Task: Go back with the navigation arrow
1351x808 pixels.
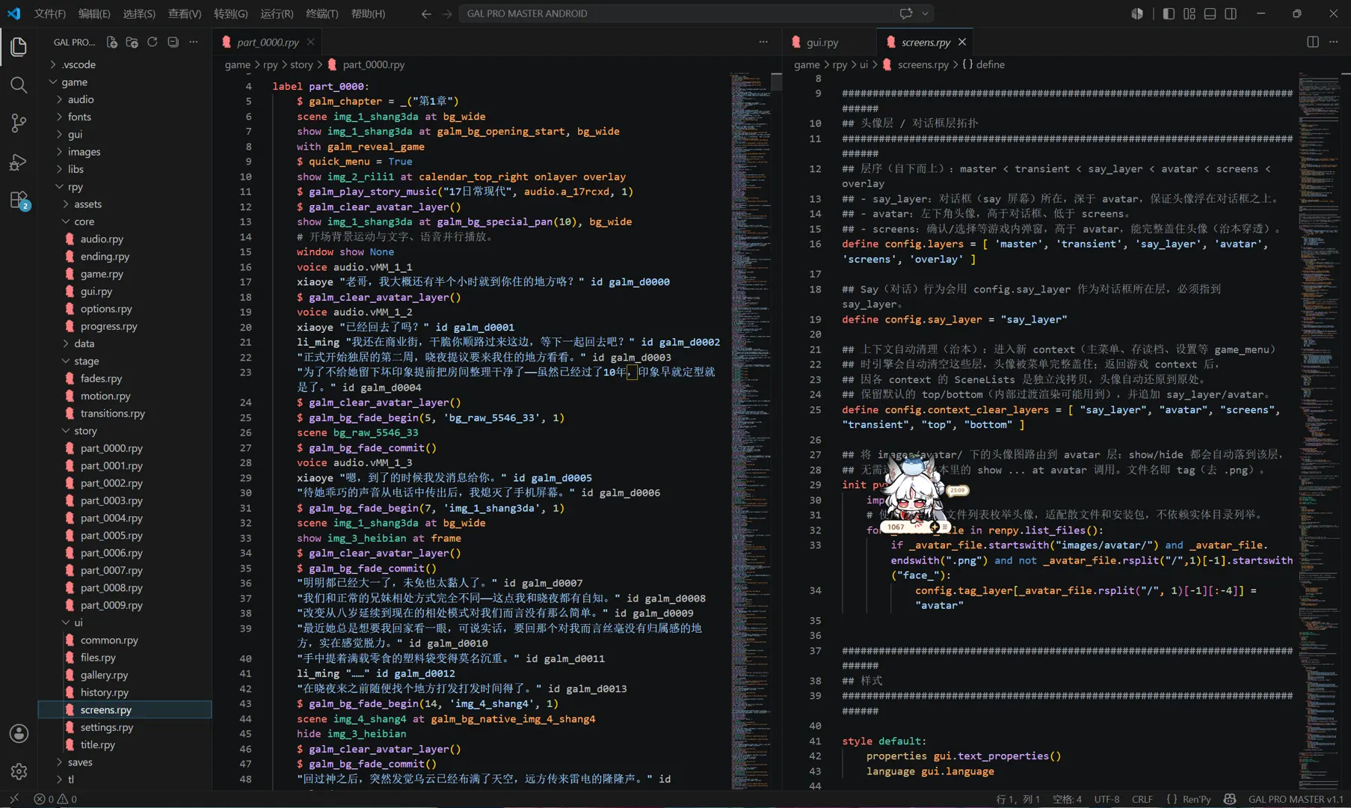Action: (425, 13)
